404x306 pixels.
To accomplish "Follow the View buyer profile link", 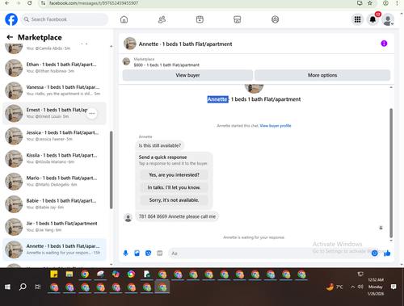I will point(276,126).
